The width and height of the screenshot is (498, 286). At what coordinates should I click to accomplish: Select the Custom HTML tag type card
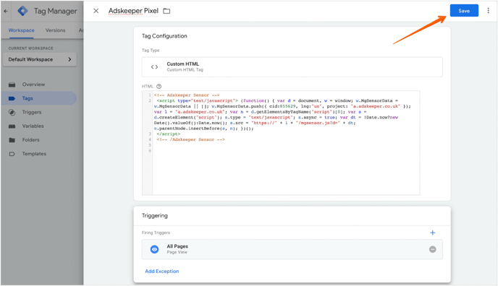[292, 67]
